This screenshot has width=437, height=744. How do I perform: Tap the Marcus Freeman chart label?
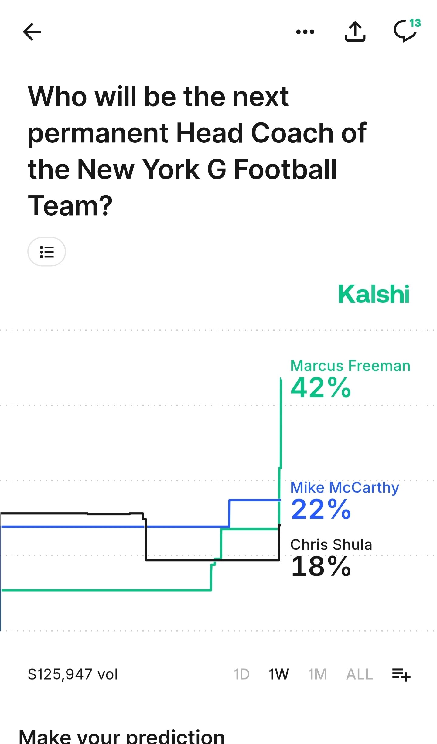click(350, 366)
